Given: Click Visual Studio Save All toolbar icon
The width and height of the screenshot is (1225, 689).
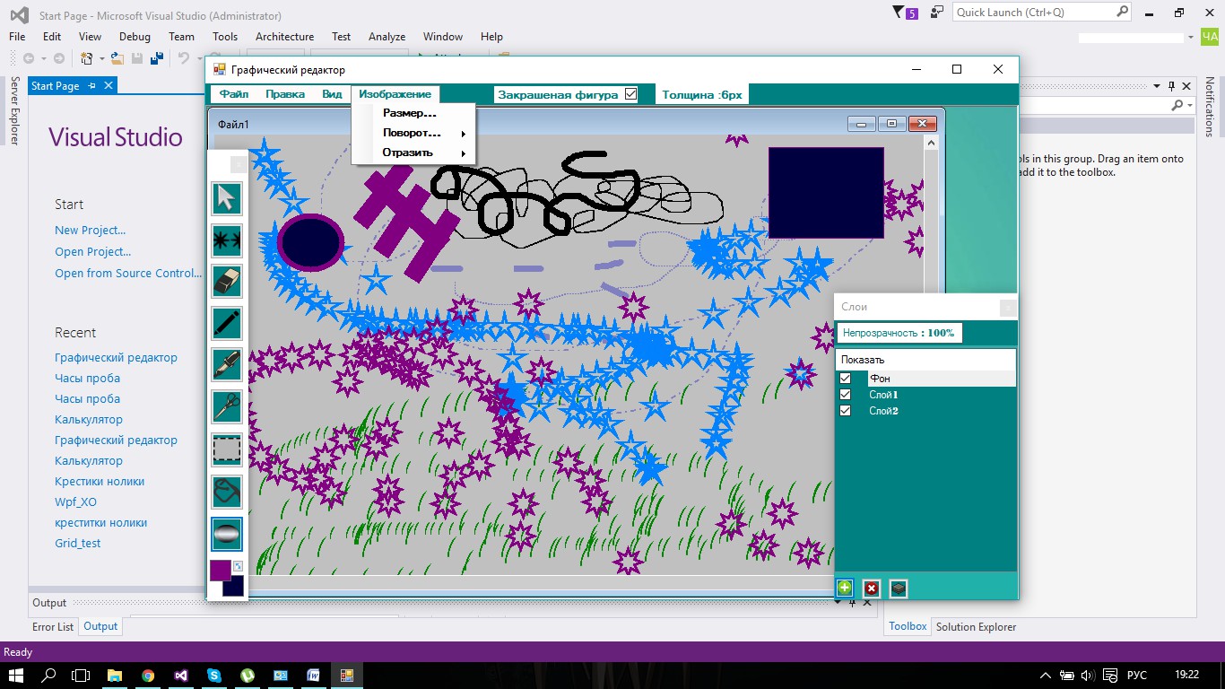Looking at the screenshot, I should tap(157, 58).
